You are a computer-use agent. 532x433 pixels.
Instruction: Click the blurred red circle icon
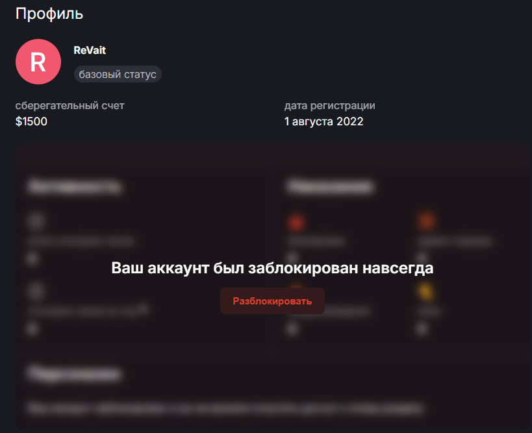pos(296,223)
